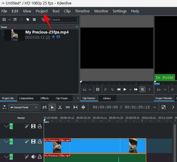Activate the Spacer tool in timeline toolbar
This screenshot has width=177, height=162.
68,107
